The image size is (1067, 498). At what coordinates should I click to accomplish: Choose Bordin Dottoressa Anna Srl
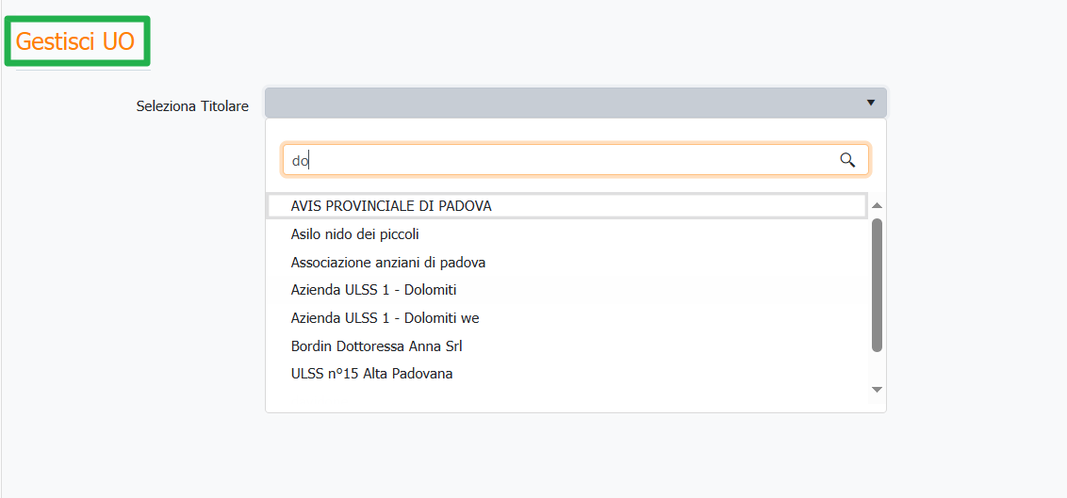(x=377, y=346)
